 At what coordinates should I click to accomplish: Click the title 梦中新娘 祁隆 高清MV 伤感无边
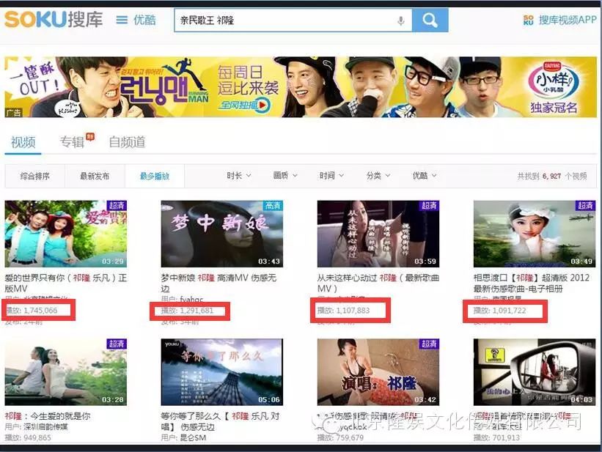(x=219, y=283)
